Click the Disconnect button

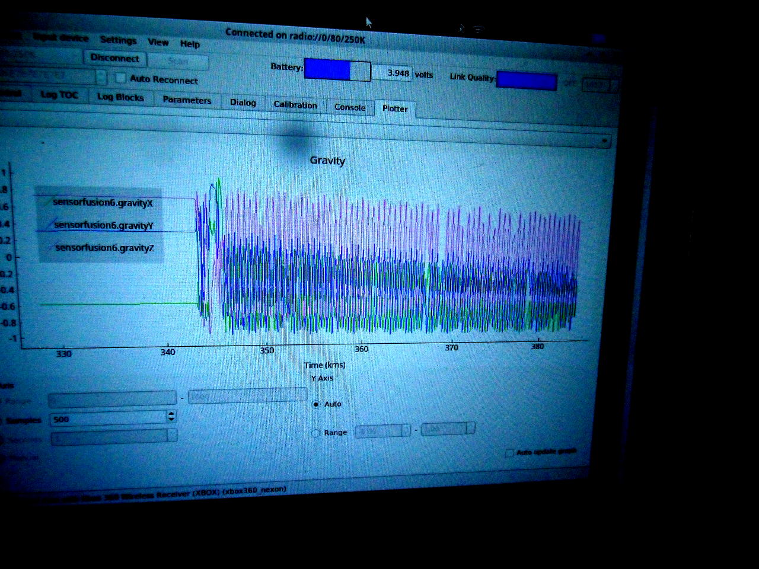click(114, 58)
